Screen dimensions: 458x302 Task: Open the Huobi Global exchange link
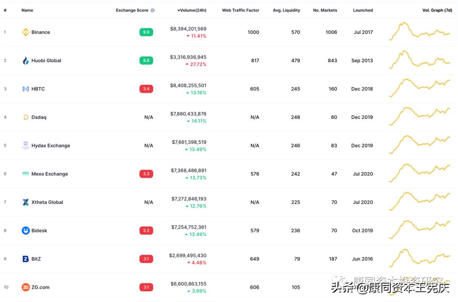point(46,60)
